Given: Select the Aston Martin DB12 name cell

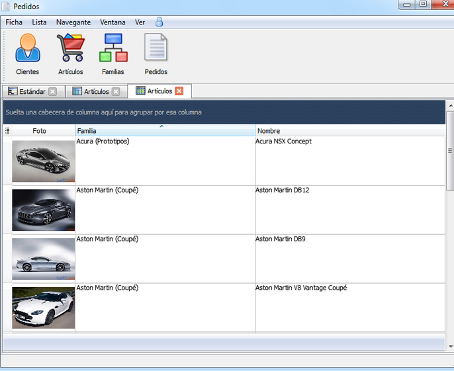Looking at the screenshot, I should tap(350, 210).
